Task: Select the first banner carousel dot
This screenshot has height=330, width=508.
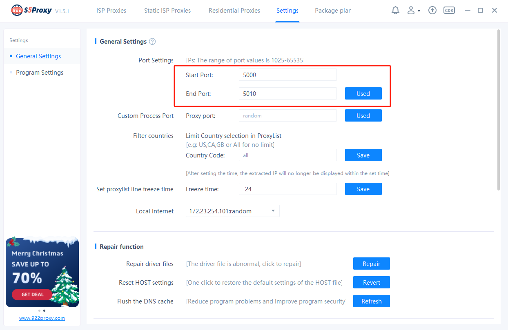Action: pyautogui.click(x=39, y=310)
